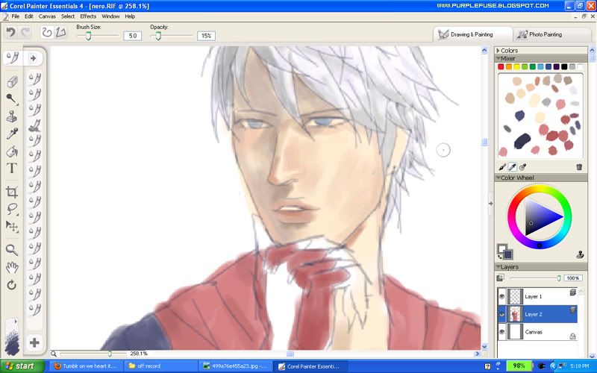Image resolution: width=597 pixels, height=373 pixels.
Task: Open the Edit menu
Action: (x=29, y=16)
